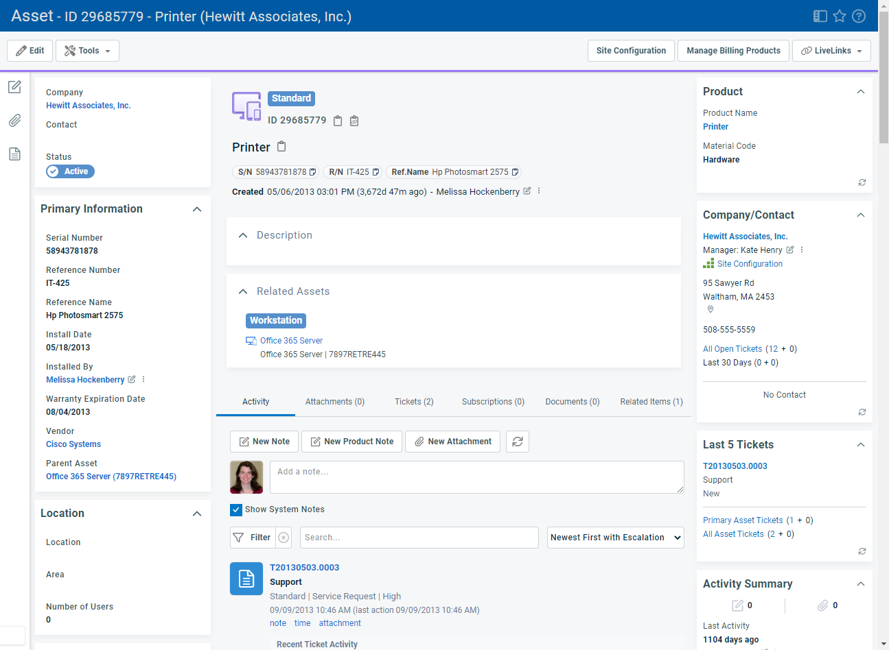The width and height of the screenshot is (889, 650).
Task: Open map location pin icon
Action: pyautogui.click(x=711, y=309)
